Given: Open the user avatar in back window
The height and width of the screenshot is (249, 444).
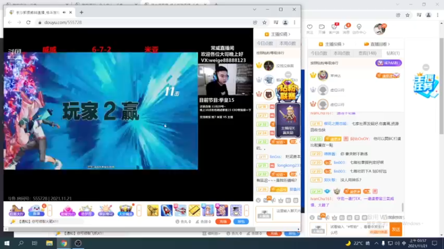Looking at the screenshot, I should coord(380,29).
